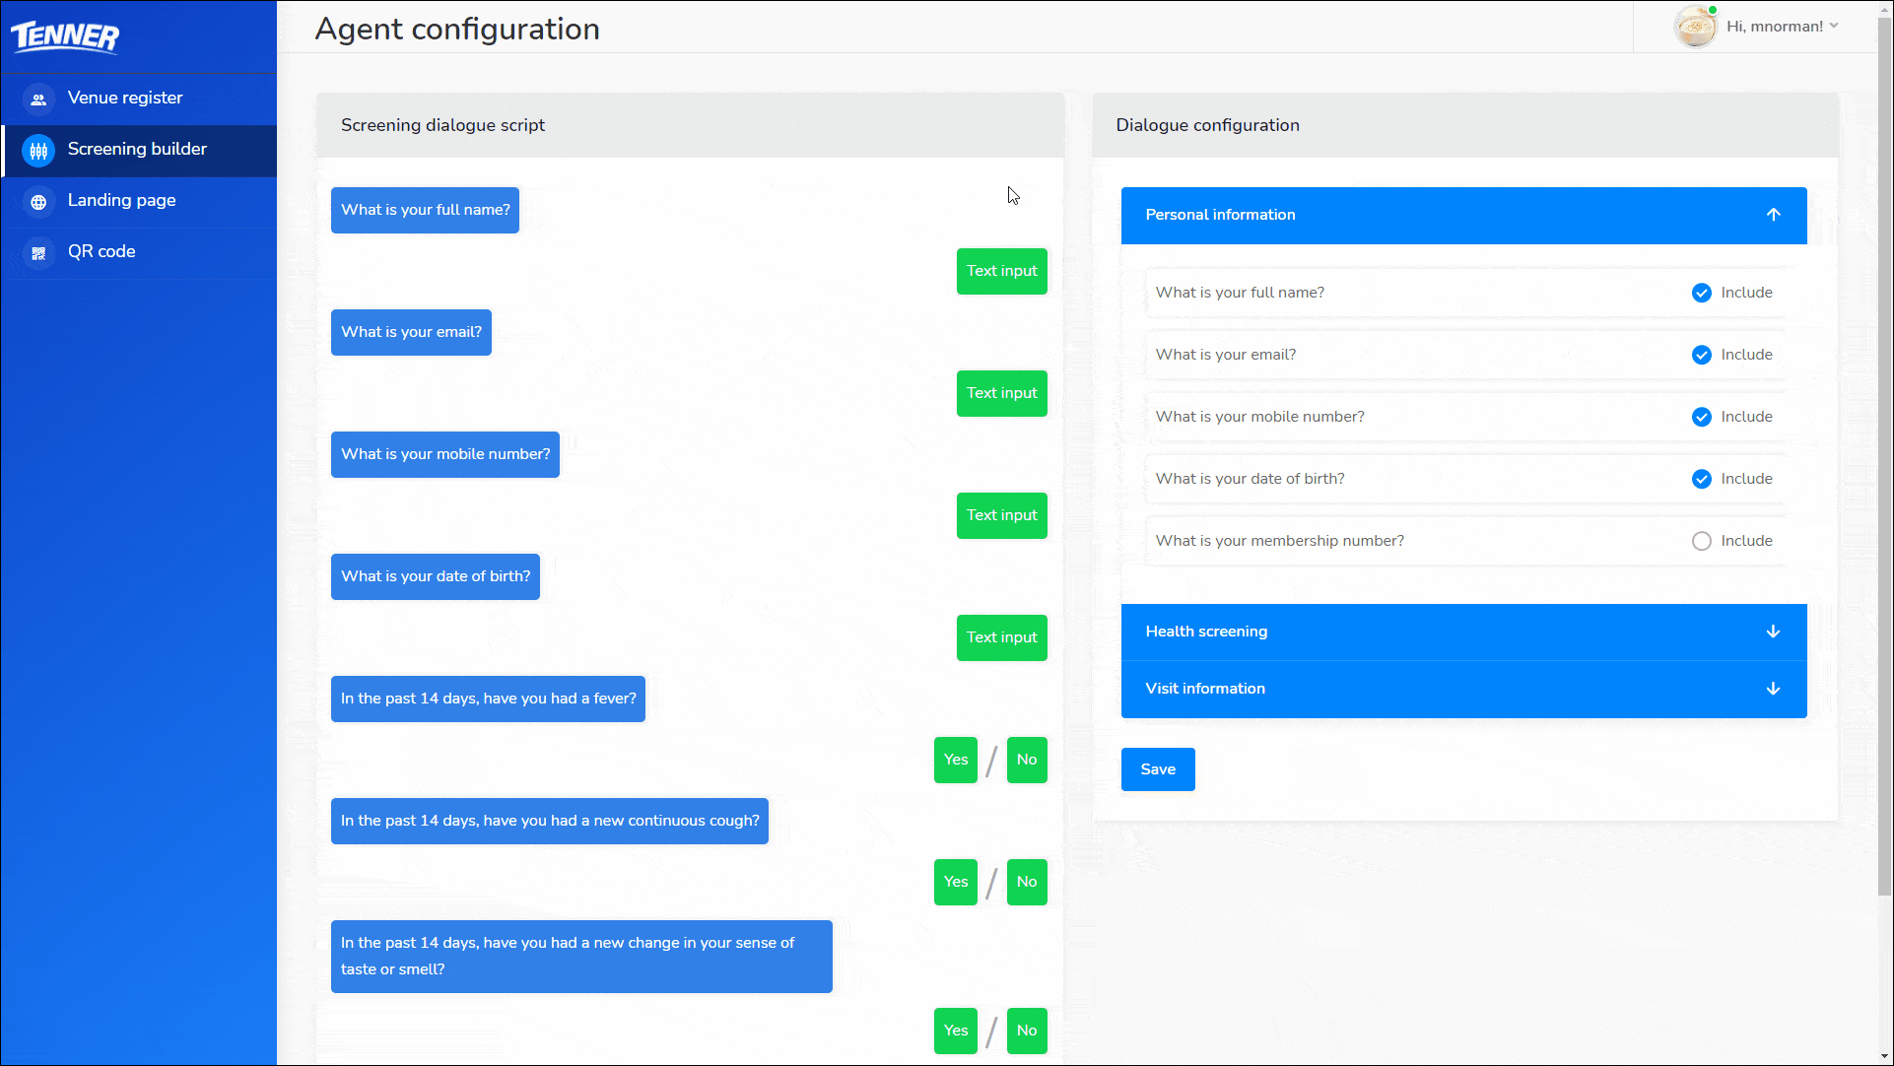Click the page vertical scrollbar
The image size is (1894, 1066).
(x=1884, y=453)
